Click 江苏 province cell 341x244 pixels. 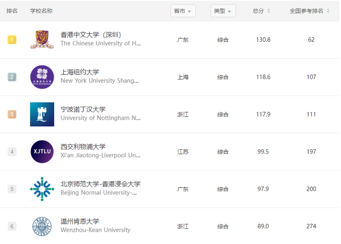(x=183, y=152)
